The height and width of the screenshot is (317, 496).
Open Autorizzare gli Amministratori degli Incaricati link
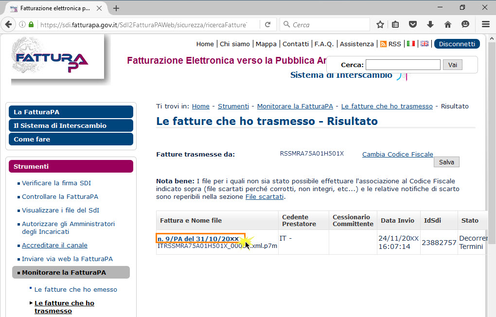(69, 228)
